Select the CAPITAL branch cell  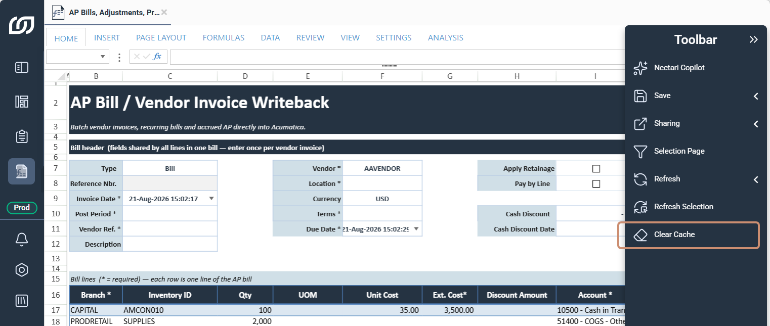tap(96, 310)
